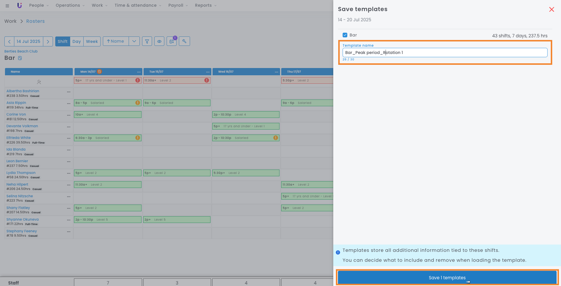Open the hamburger navigation menu
The width and height of the screenshot is (561, 286).
coord(7,6)
